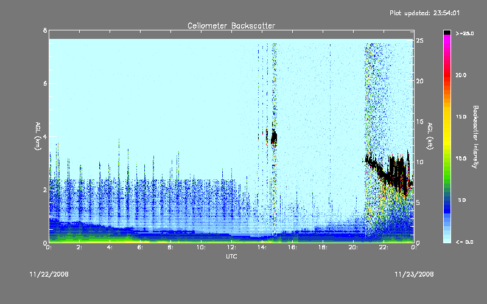Click the "<= 0.0" colorbar value label

coord(464,241)
